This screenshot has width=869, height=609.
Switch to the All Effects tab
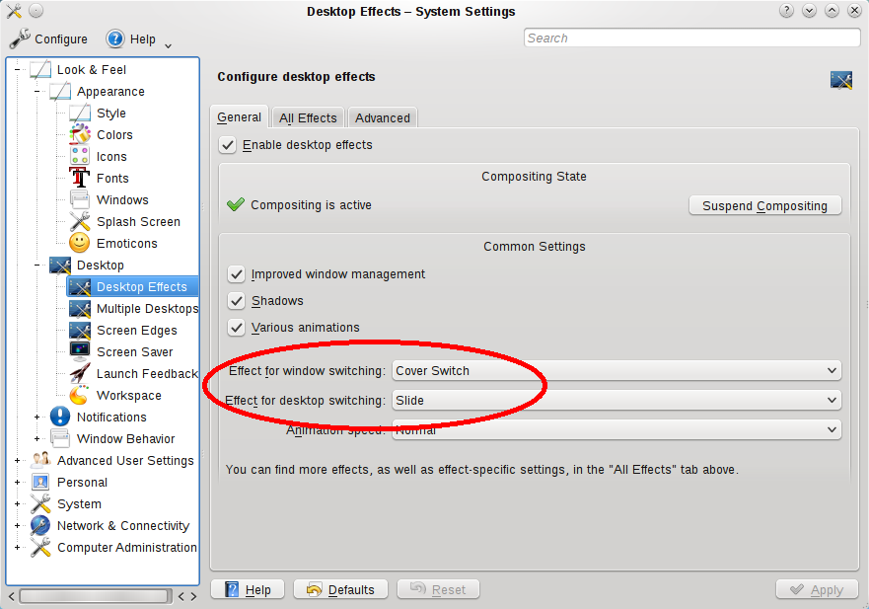pos(308,118)
